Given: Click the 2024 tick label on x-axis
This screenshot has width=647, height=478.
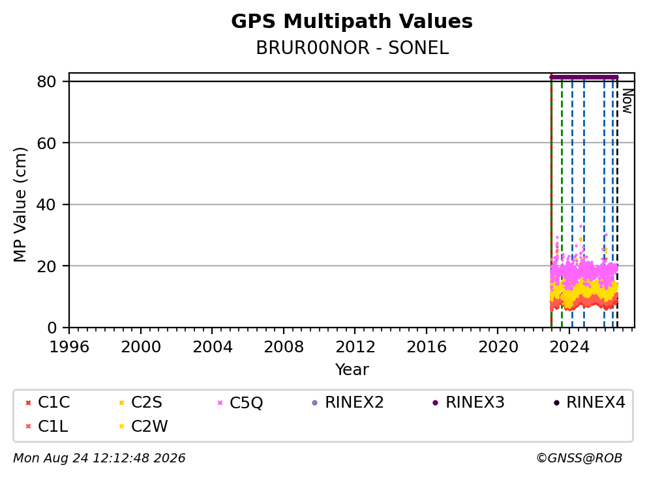Looking at the screenshot, I should 569,347.
